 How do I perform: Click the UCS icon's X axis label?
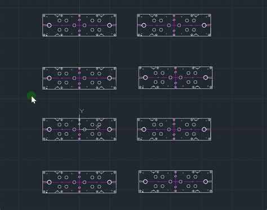coord(97,127)
